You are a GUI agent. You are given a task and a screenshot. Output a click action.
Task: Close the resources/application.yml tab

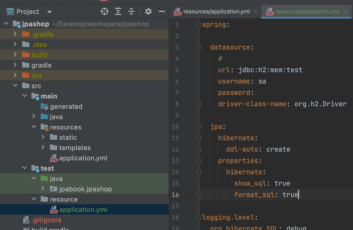(x=256, y=11)
